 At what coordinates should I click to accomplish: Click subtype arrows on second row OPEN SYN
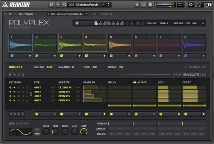[78, 92]
